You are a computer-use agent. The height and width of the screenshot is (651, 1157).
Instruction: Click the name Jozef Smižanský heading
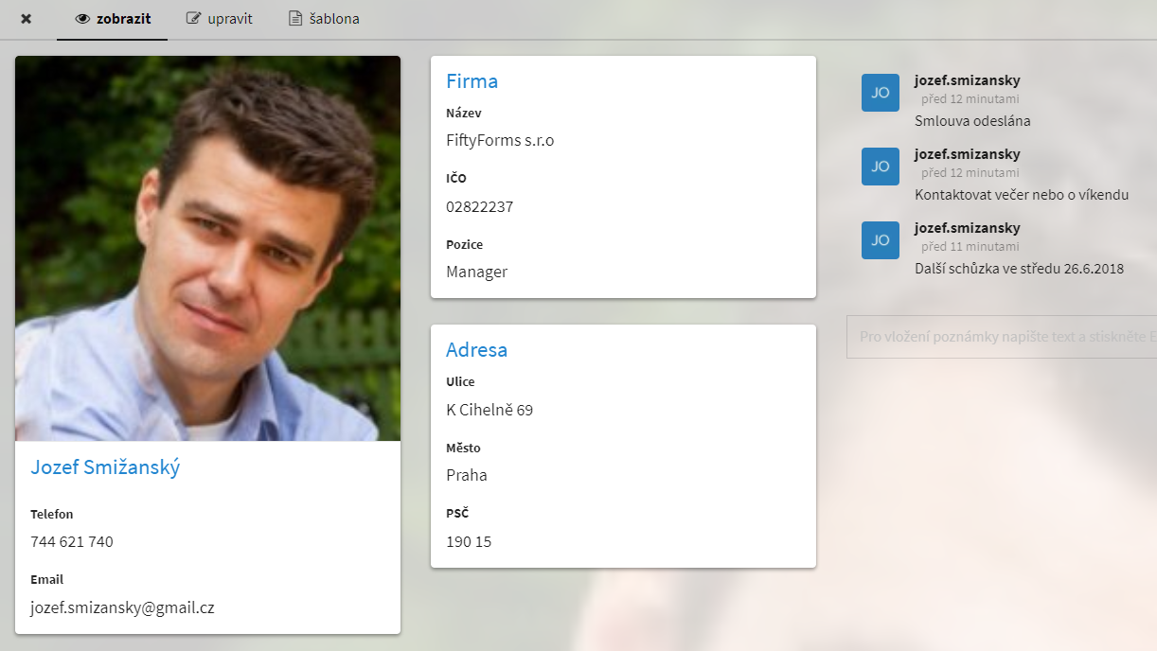pyautogui.click(x=105, y=467)
